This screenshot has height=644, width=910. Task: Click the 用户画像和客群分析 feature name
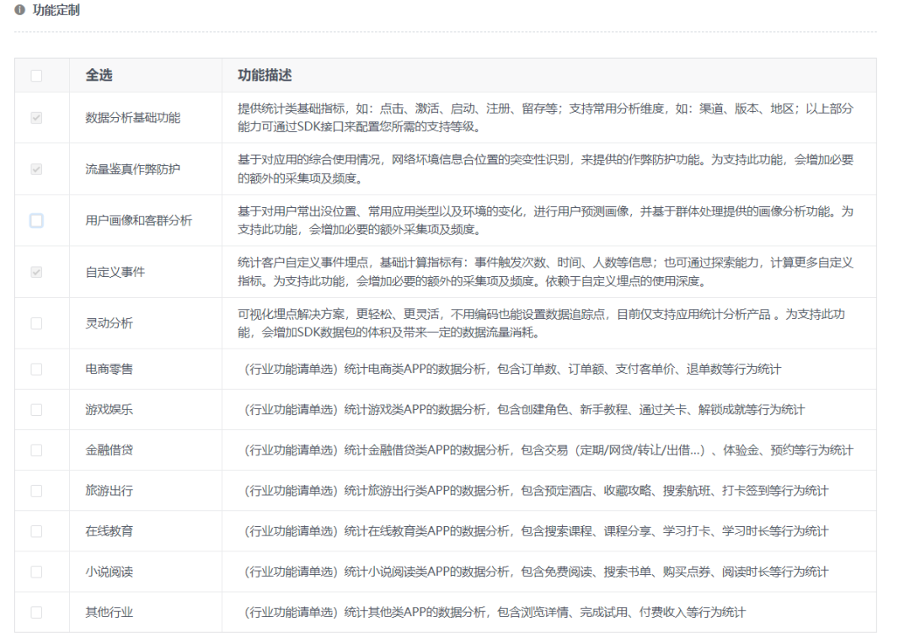pos(138,221)
